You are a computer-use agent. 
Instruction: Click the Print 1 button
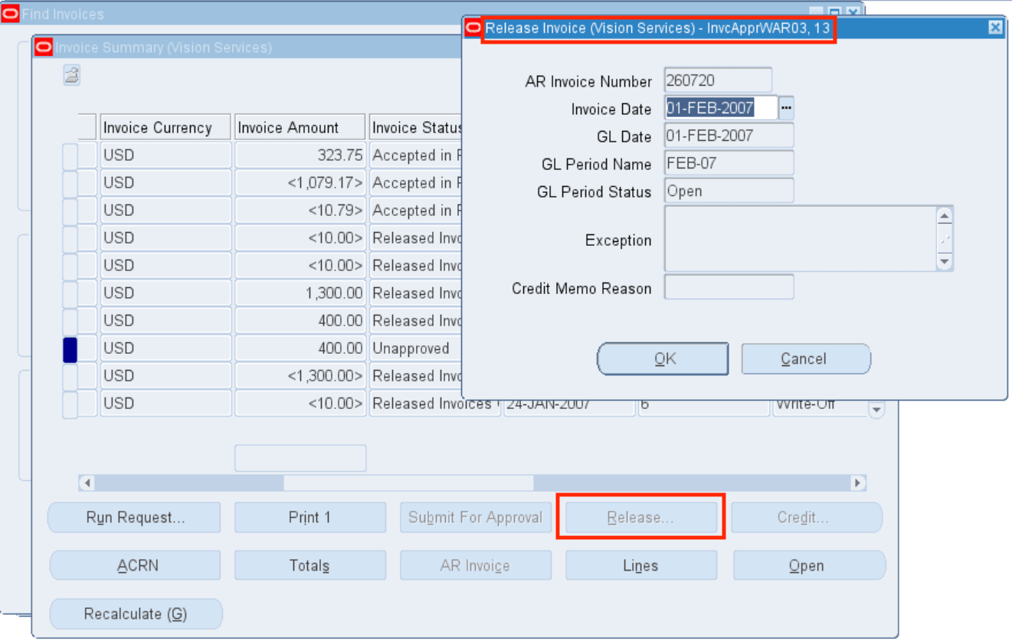coord(310,518)
